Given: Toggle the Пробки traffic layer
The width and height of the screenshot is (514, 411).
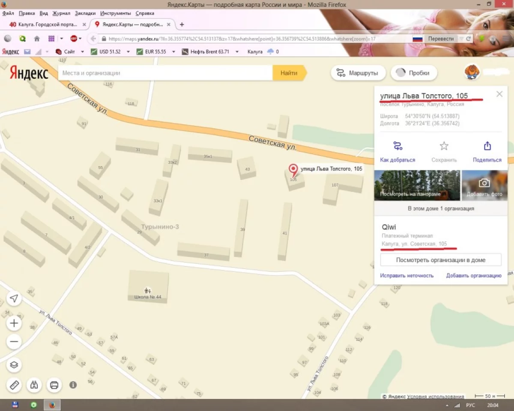Looking at the screenshot, I should tap(413, 73).
